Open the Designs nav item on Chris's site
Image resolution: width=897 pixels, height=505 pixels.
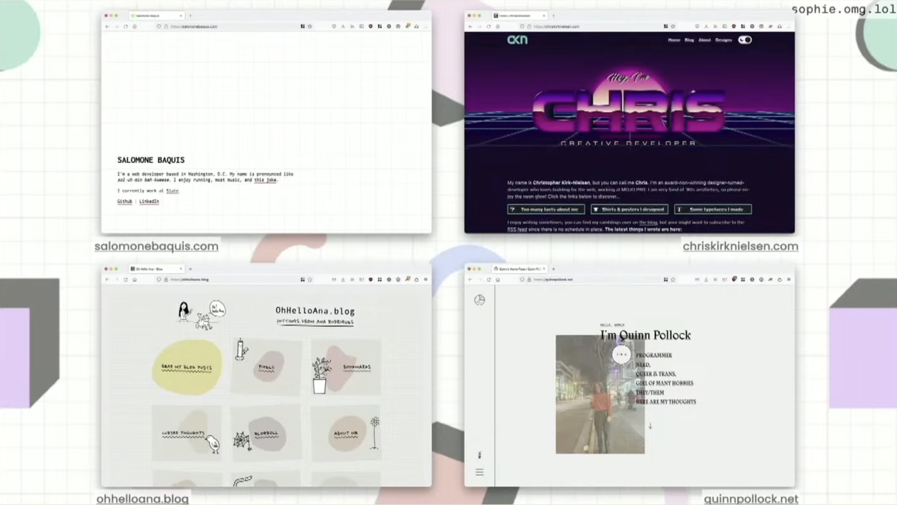[723, 40]
